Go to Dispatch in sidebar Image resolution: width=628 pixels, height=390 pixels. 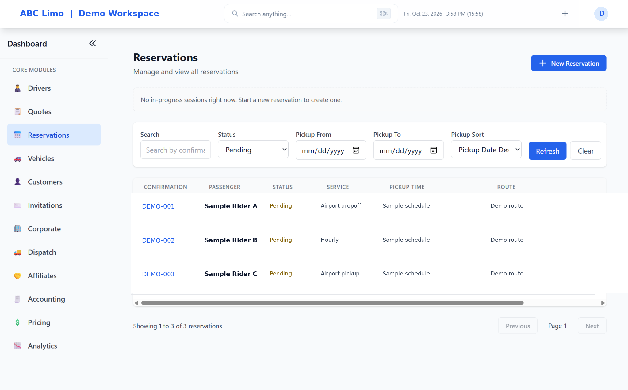(54, 252)
